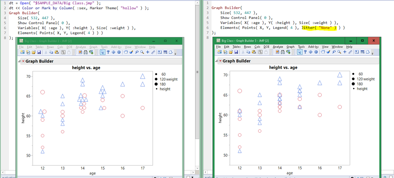This screenshot has width=394, height=178.
Task: Select the Simple Shape tool in Graph Builder 3
Action: pyautogui.click(x=368, y=52)
